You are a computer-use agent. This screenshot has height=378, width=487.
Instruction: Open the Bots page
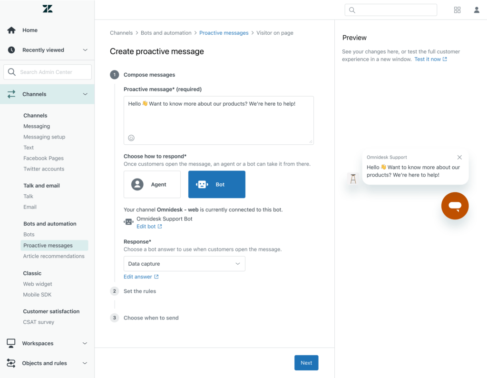[29, 234]
